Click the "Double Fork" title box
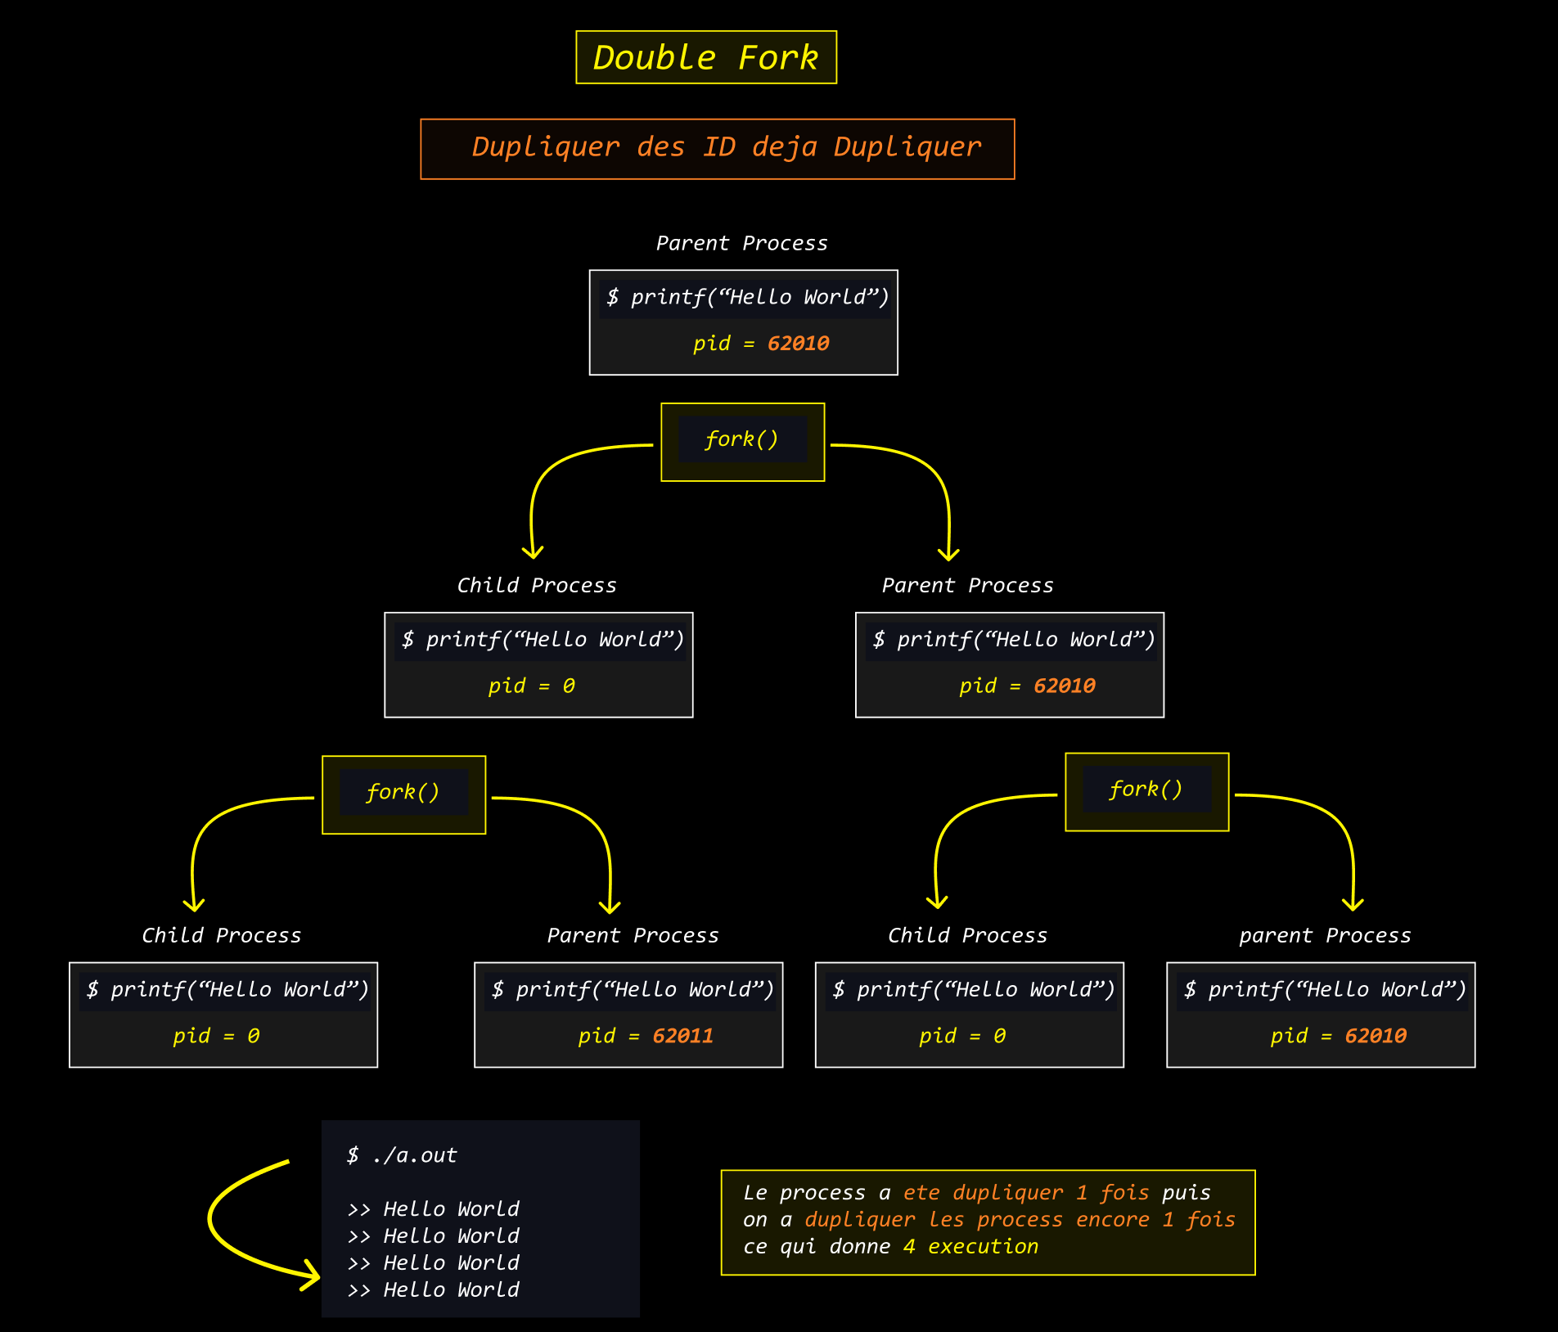 pos(706,57)
